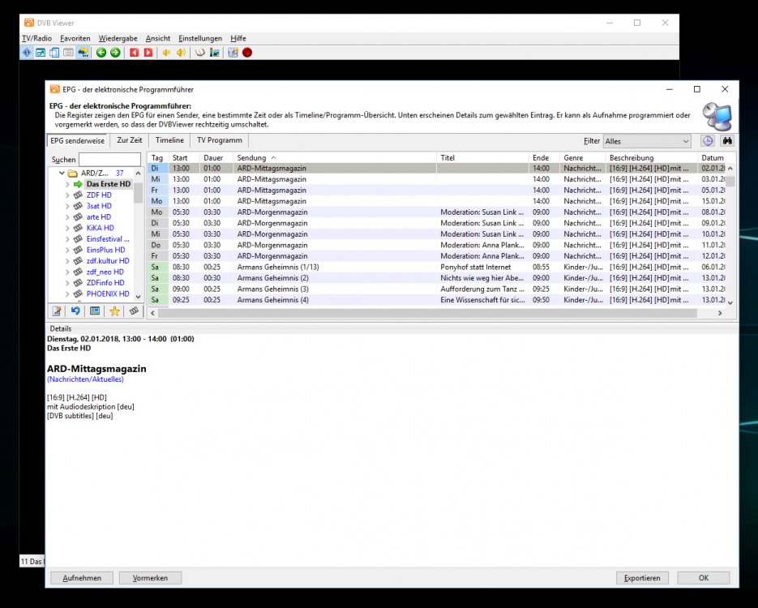Click the Nachrichten/Aktuelles link in details
This screenshot has height=608, width=758.
coord(85,379)
